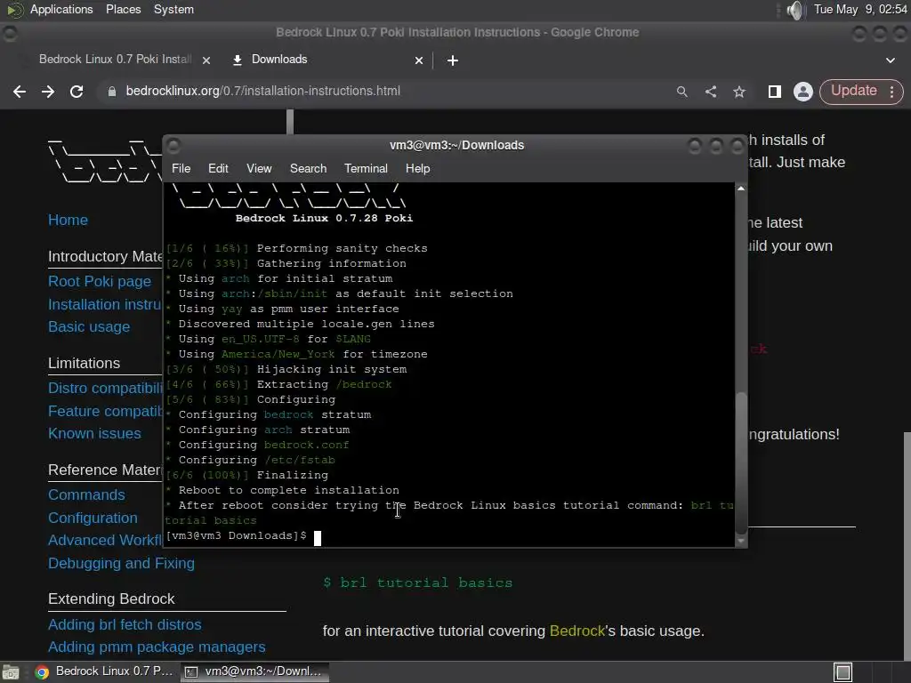The image size is (911, 683).
Task: Click the 'Bedrock' yellow word
Action: point(576,631)
